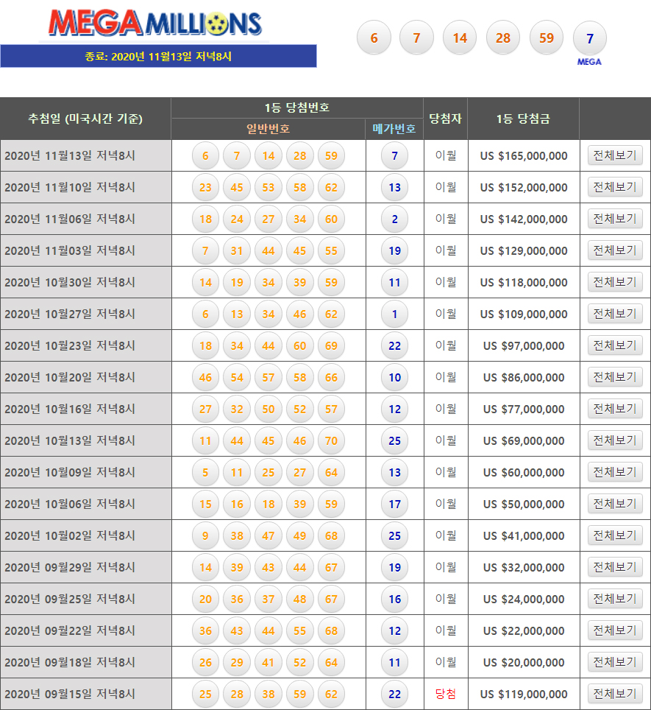Open 전체보기 for the 10월02일 draw

click(615, 535)
